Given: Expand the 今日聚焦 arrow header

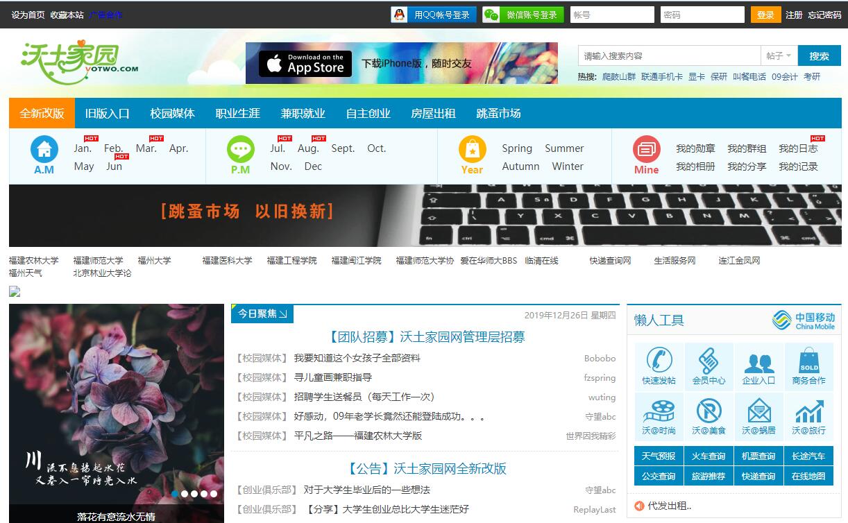Looking at the screenshot, I should [262, 314].
